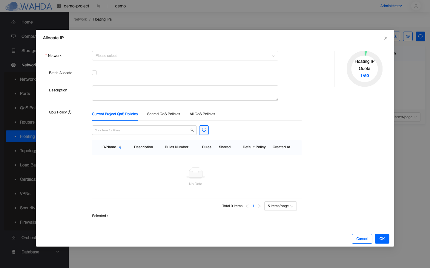Image resolution: width=430 pixels, height=268 pixels.
Task: Click the Default Policy column header
Action: 254,147
